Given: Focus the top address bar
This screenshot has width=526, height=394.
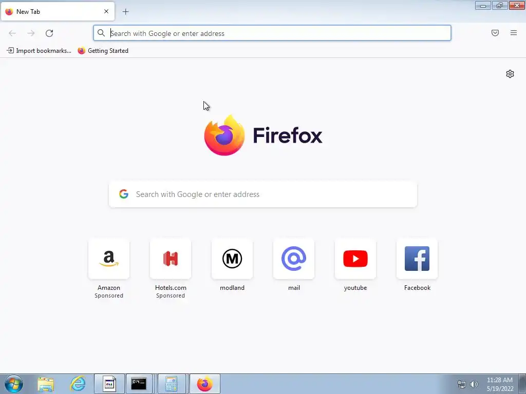Looking at the screenshot, I should point(272,33).
